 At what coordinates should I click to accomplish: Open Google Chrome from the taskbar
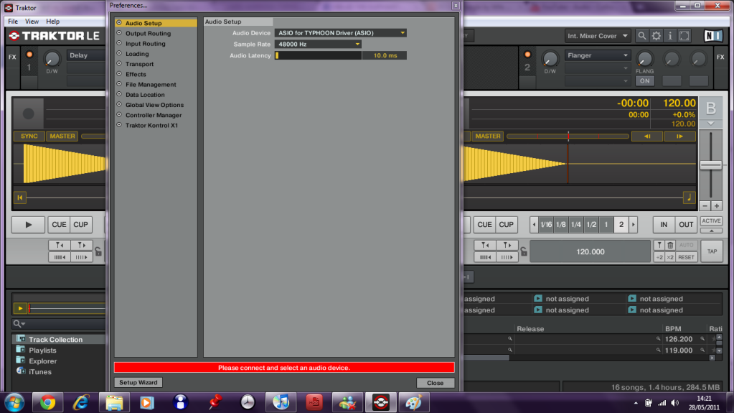(48, 402)
